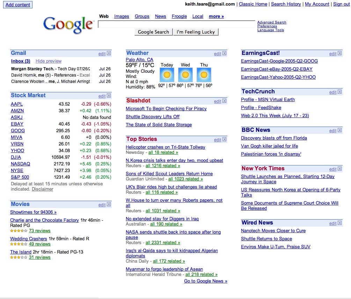Open Helicopter crashes on Tri-State Tollway story
Image resolution: width=351 pixels, height=299 pixels.
[x=166, y=147]
